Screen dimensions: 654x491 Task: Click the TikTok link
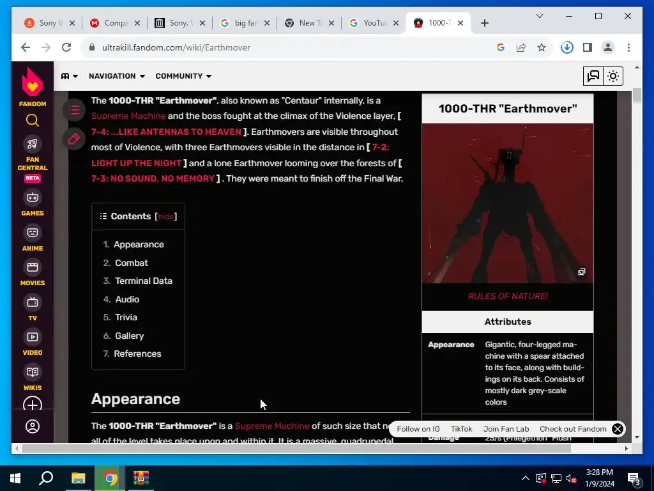point(461,429)
